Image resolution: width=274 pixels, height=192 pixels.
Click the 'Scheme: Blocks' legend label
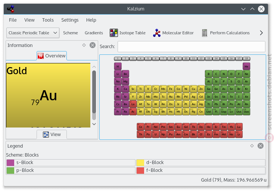(22, 155)
